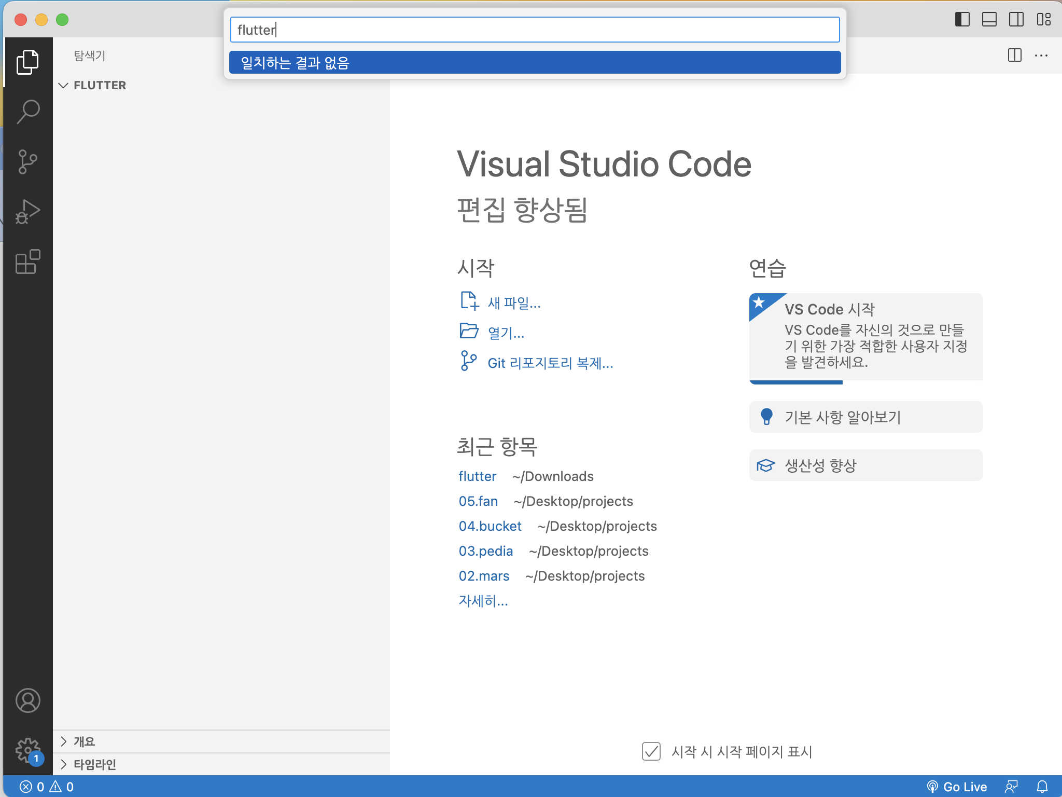1062x797 pixels.
Task: Expand the 타임라인 timeline section
Action: (221, 764)
